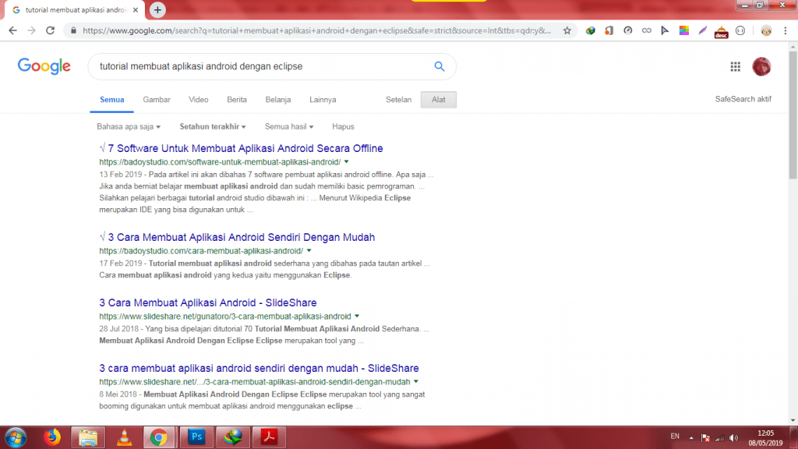The image size is (798, 449).
Task: Bookmark this page with the star icon
Action: pyautogui.click(x=567, y=30)
